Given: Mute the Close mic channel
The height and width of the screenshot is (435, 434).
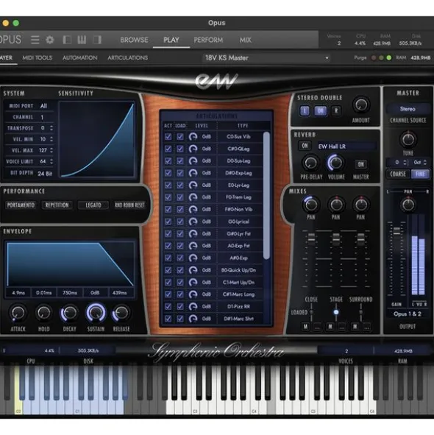Looking at the screenshot, I should 305,327.
